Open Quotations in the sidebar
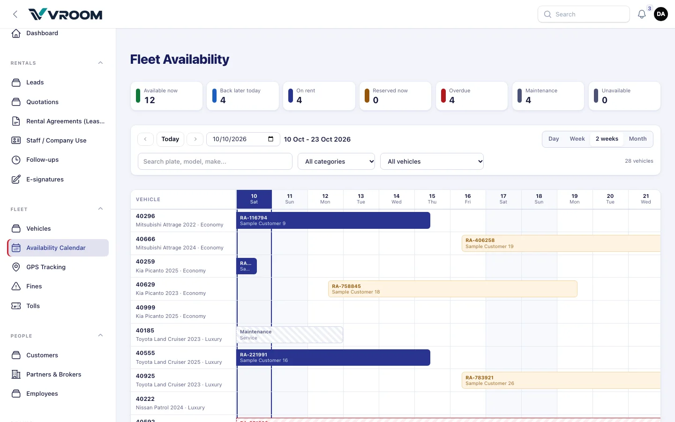The image size is (675, 422). [58, 102]
